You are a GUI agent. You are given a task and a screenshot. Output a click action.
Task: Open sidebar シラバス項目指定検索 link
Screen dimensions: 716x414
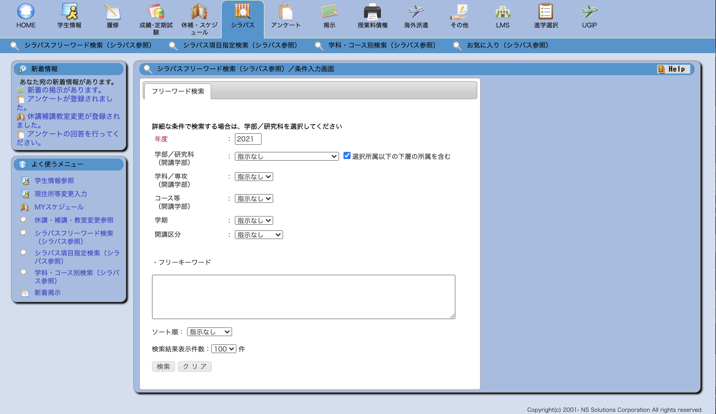pos(77,257)
